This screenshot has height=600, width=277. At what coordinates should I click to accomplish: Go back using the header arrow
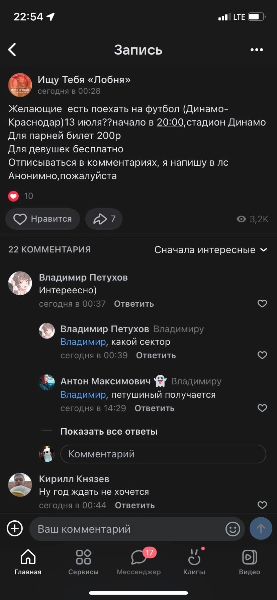point(12,50)
